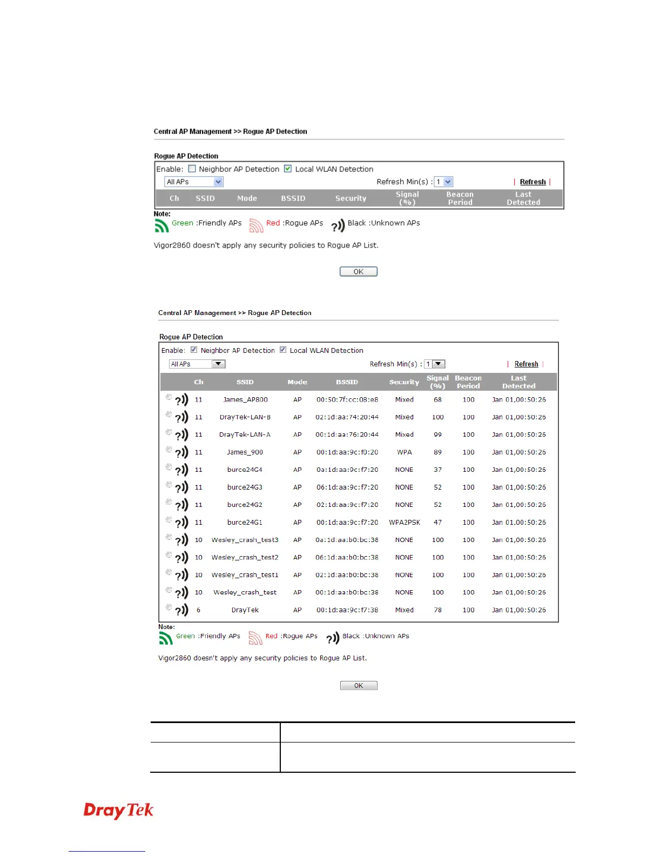The width and height of the screenshot is (661, 856).
Task: Click WPA security value for James_900
Action: (x=404, y=452)
